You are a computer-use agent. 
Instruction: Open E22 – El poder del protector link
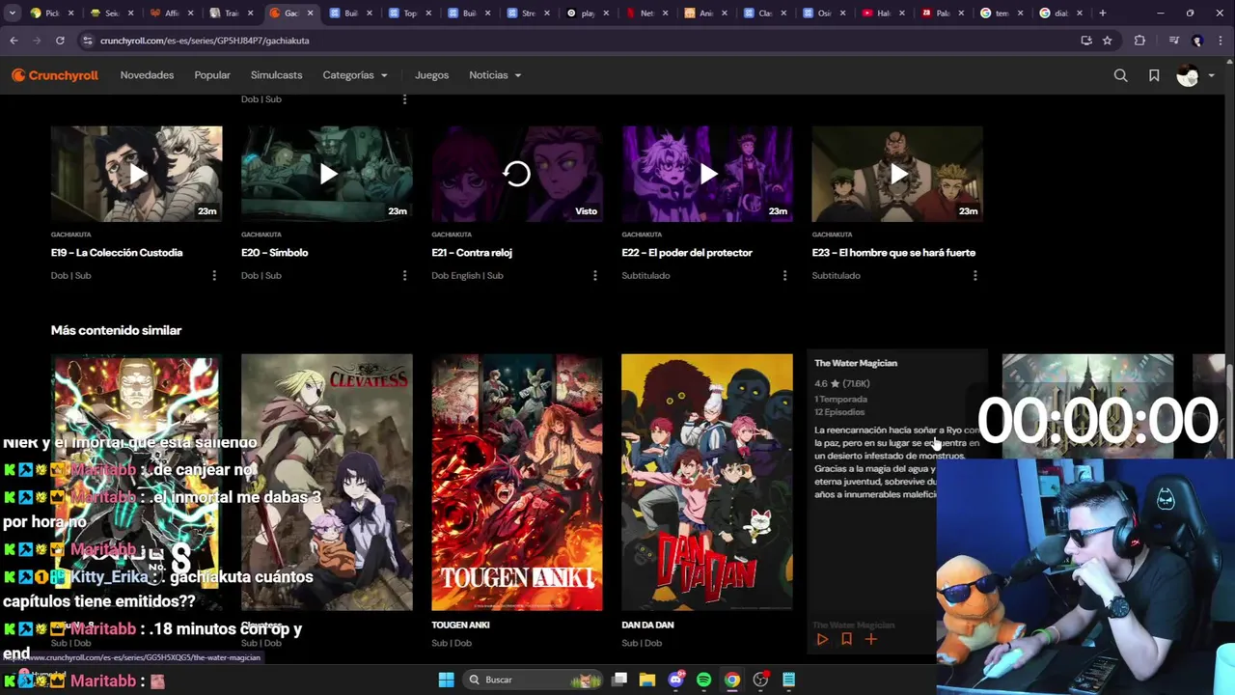tap(687, 253)
